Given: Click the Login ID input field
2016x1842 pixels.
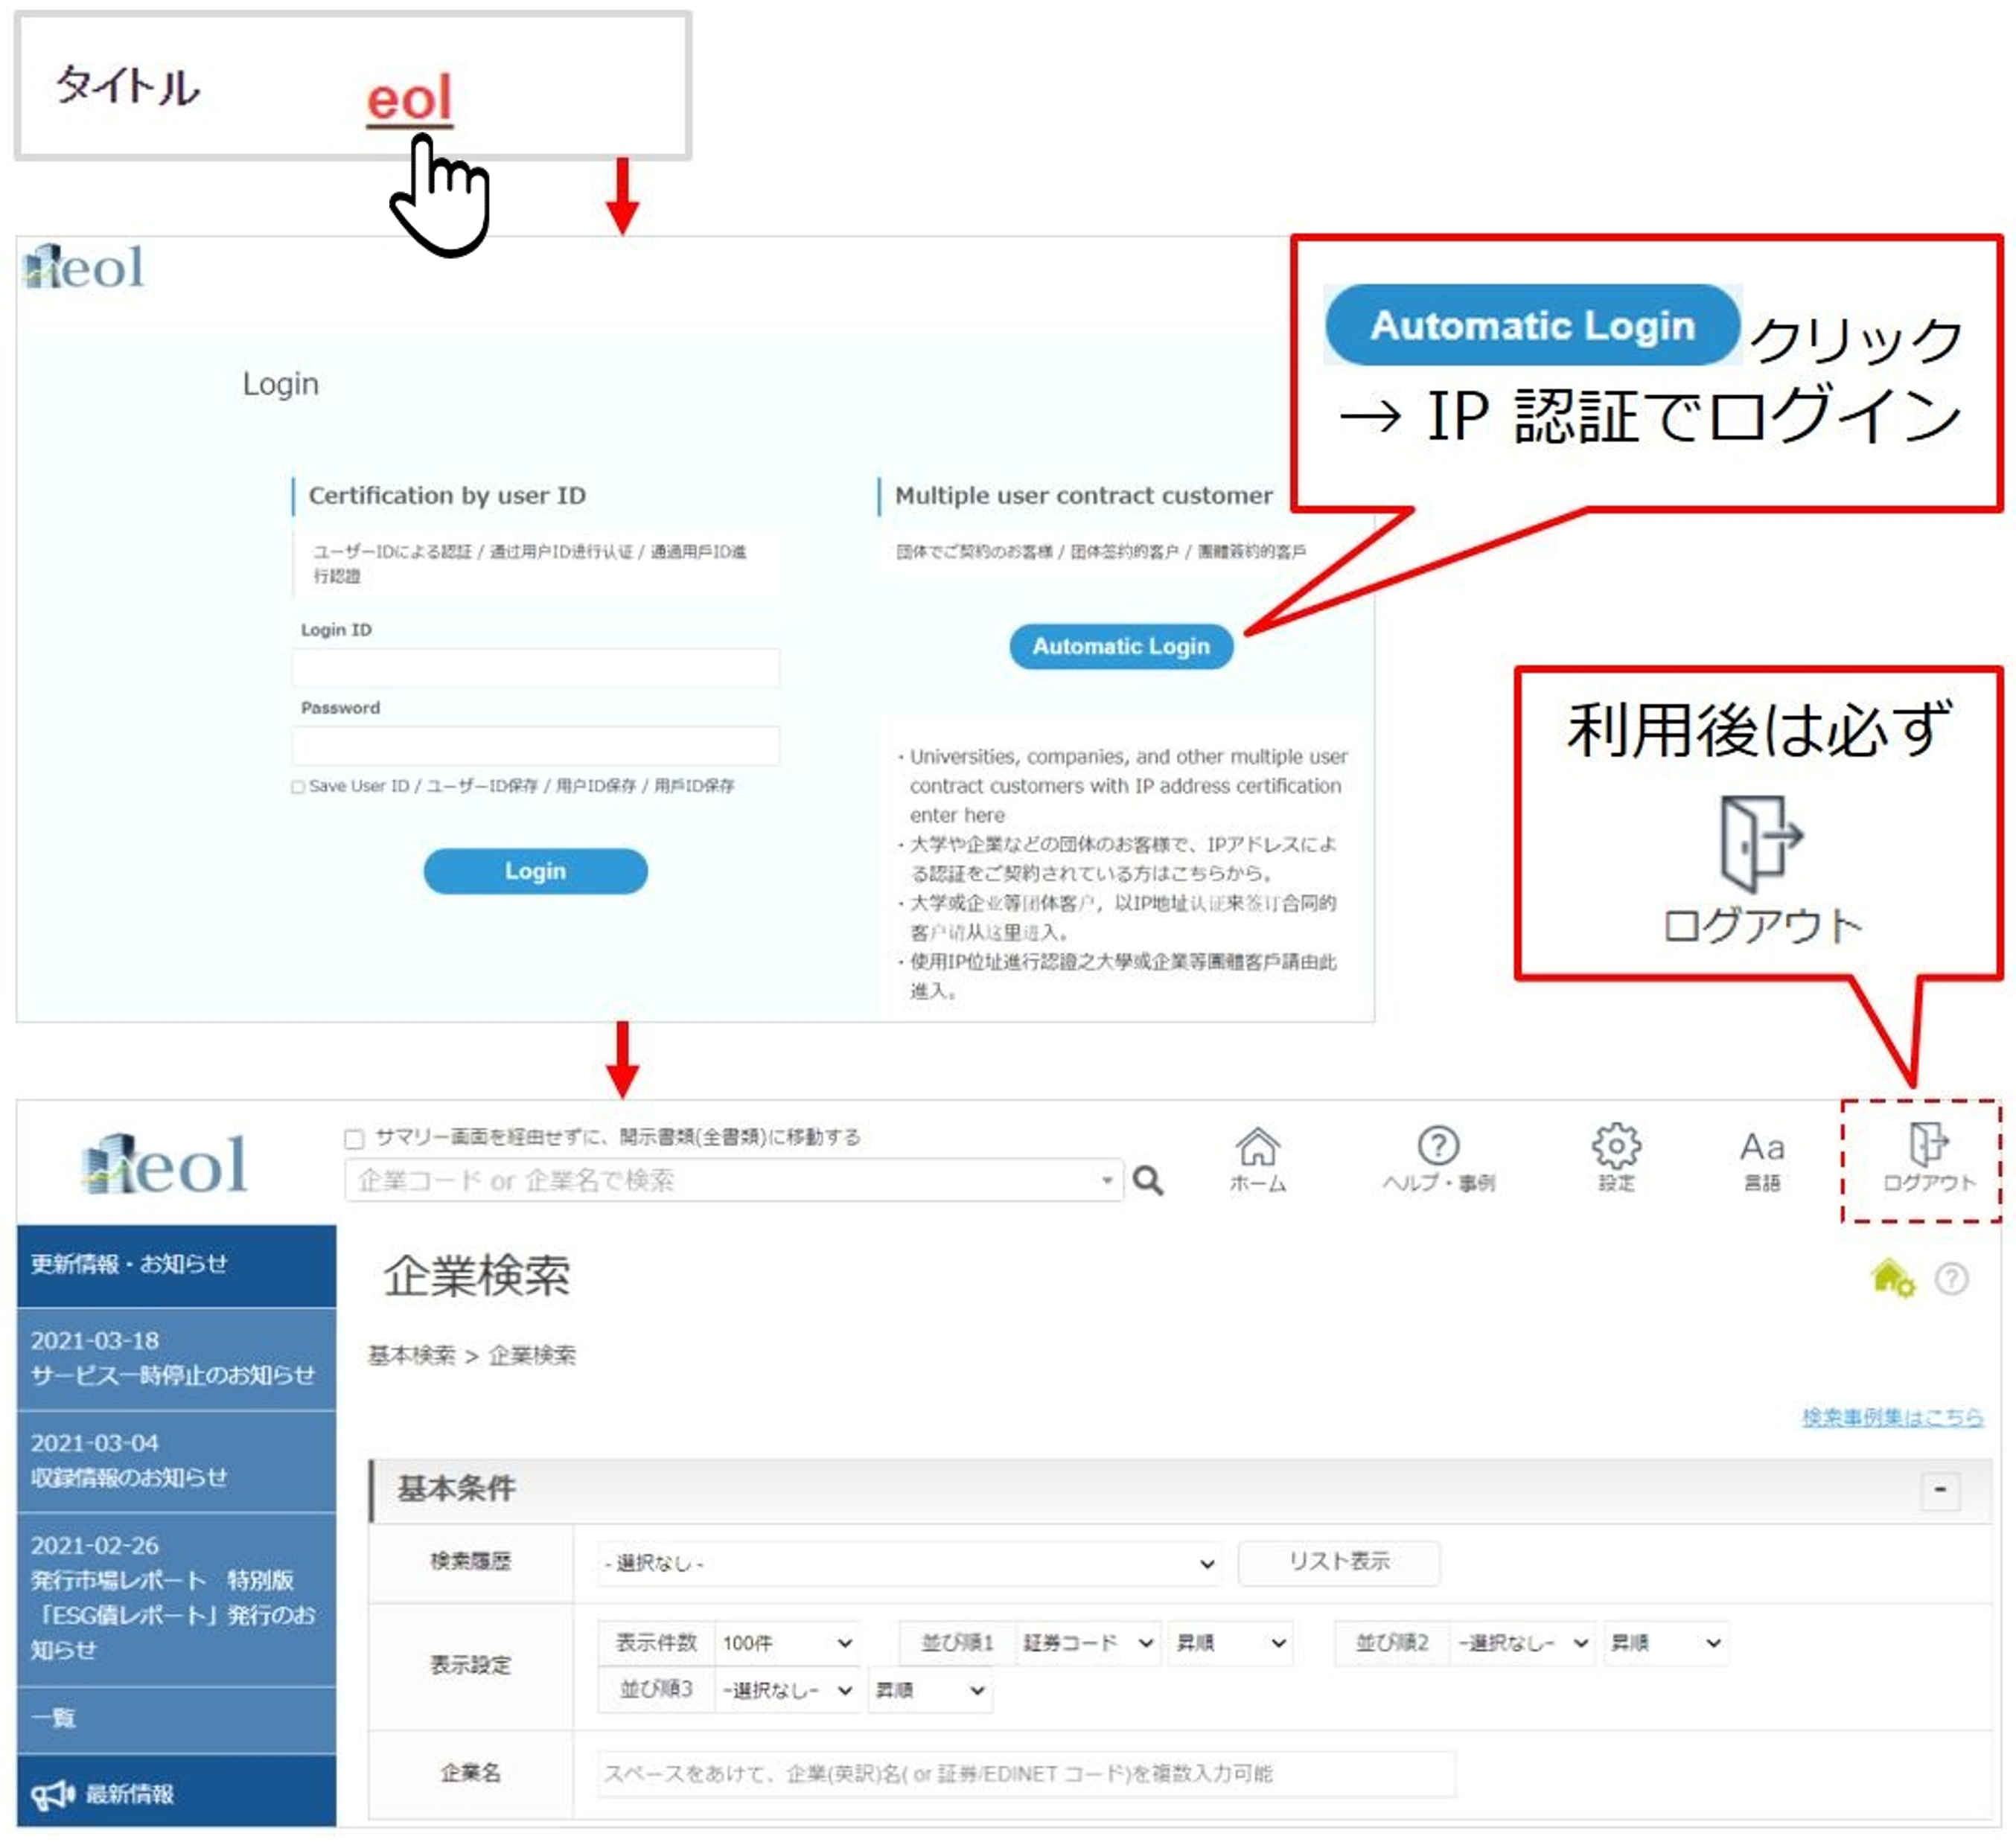Looking at the screenshot, I should [535, 668].
